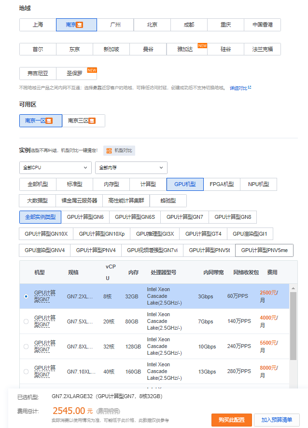Select the GPU计算型GN7 type button
The width and height of the screenshot is (308, 428).
click(185, 217)
